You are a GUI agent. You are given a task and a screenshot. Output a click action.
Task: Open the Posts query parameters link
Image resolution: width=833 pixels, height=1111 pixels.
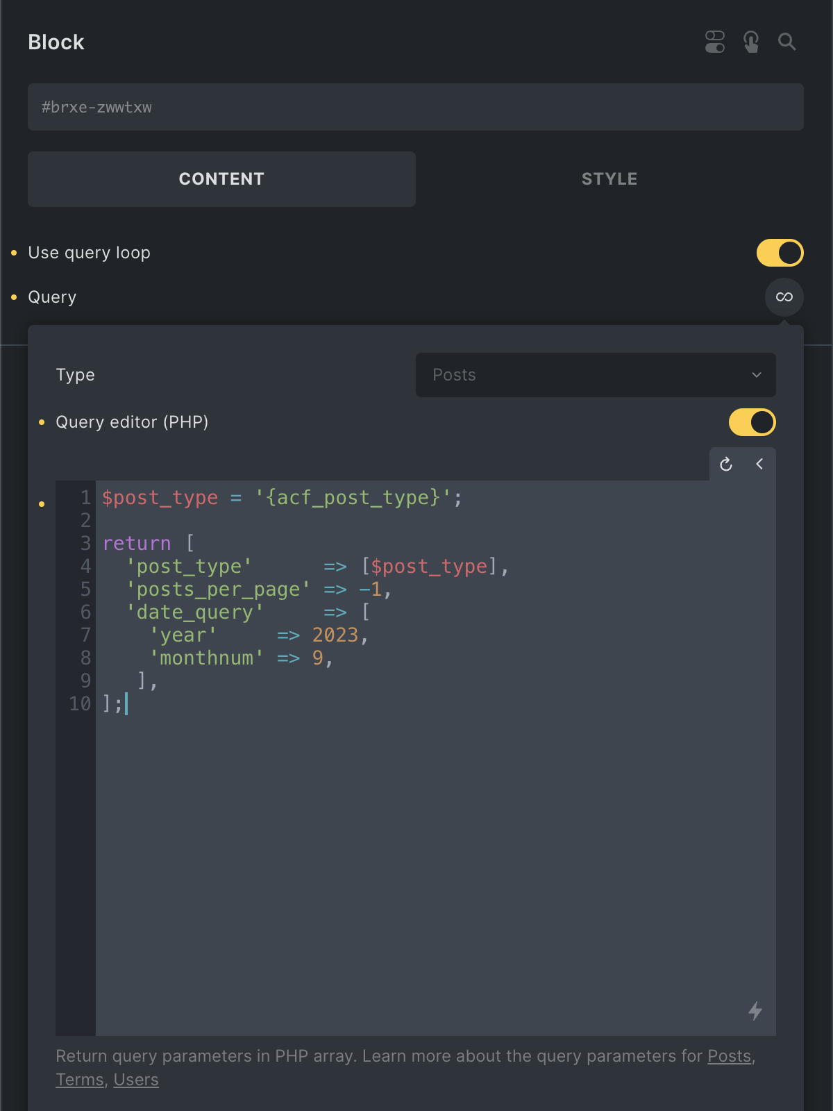click(729, 1056)
